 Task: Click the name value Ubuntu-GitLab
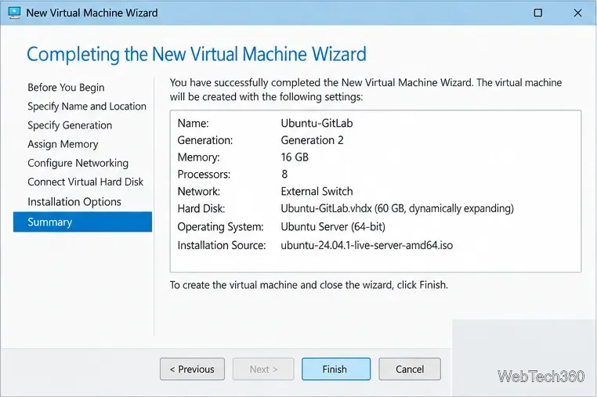click(317, 123)
